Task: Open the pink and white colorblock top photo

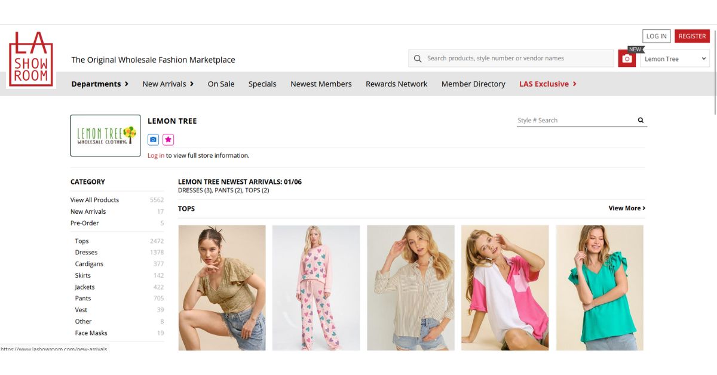Action: pyautogui.click(x=505, y=288)
